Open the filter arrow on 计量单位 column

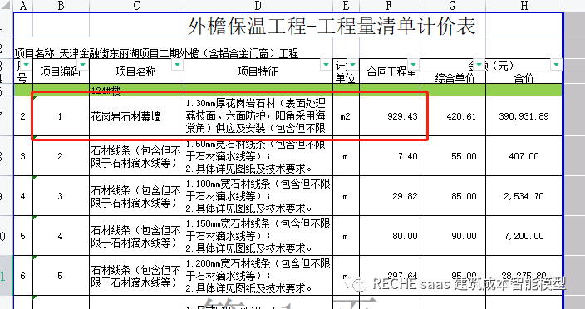coord(352,65)
